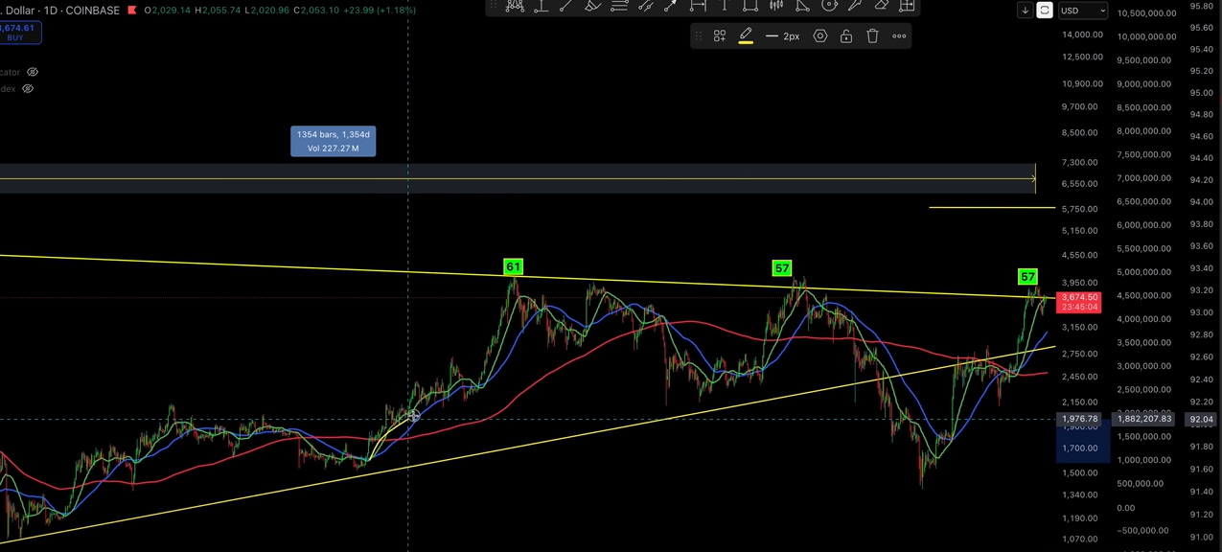Click the '1354 bars, 1,354d' measurement tooltip

click(334, 141)
